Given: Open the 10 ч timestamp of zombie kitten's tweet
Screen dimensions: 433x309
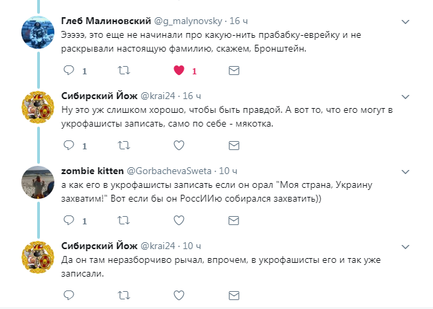Looking at the screenshot, I should click(x=226, y=170).
